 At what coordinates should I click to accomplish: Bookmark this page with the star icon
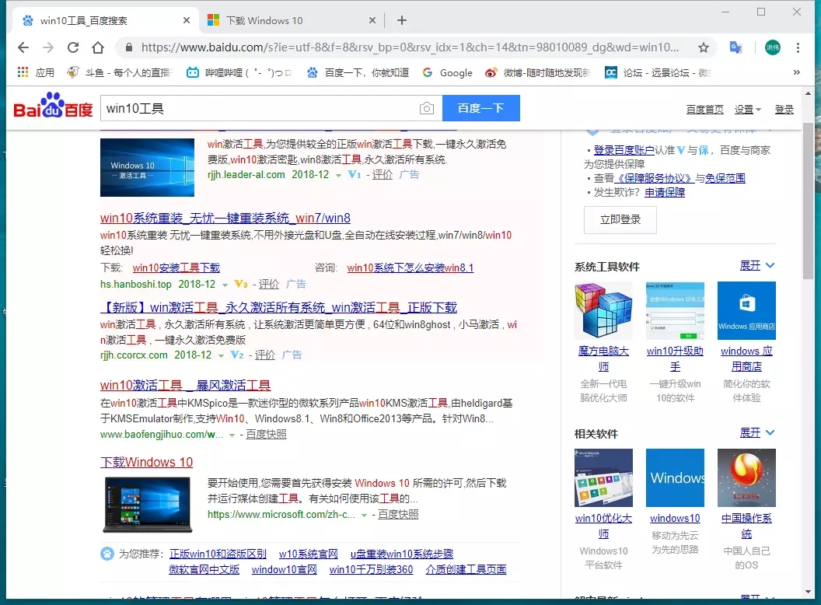(703, 47)
